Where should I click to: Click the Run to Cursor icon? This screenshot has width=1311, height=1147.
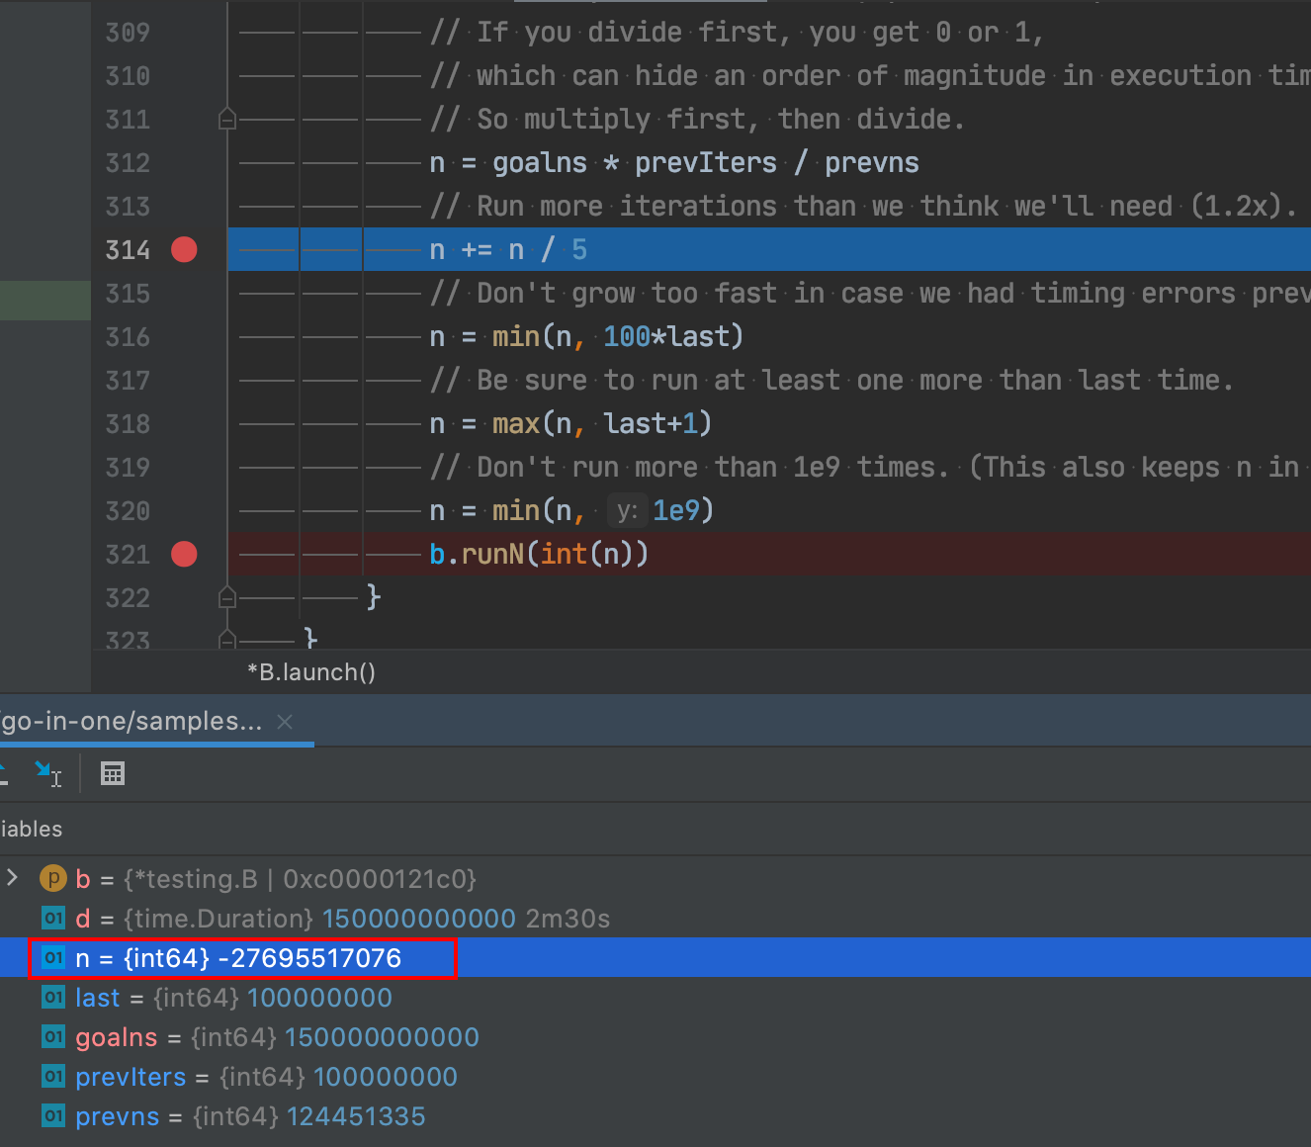pos(47,773)
